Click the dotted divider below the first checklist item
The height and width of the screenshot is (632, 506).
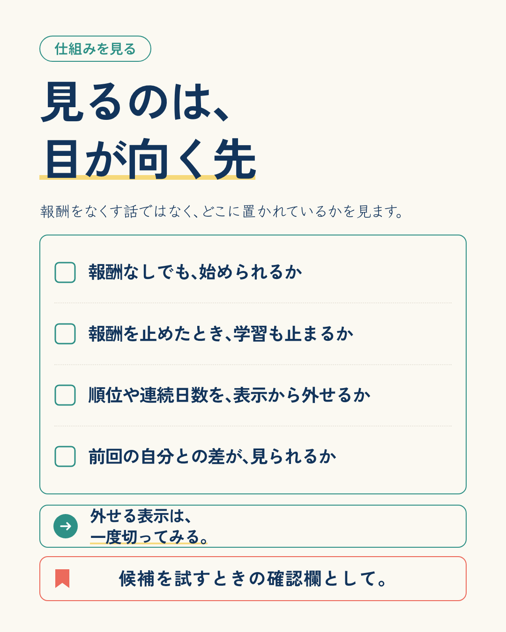(x=253, y=303)
